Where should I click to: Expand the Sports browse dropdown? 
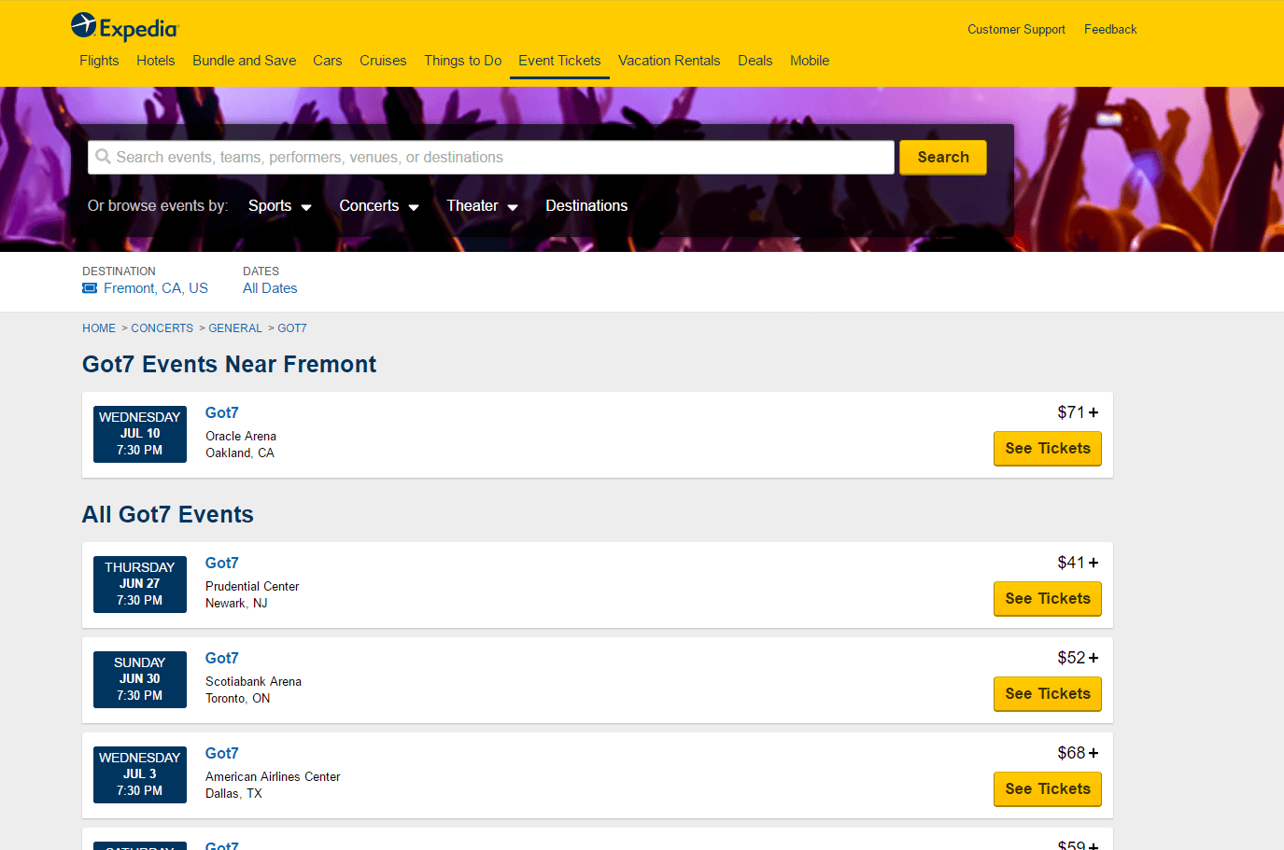pyautogui.click(x=279, y=206)
